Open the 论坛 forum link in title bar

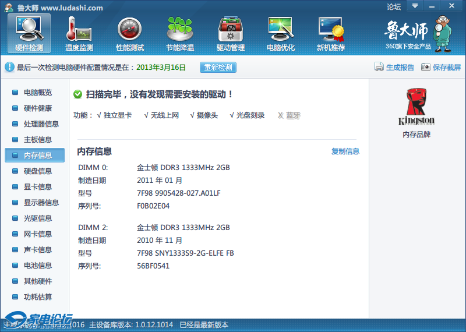click(x=394, y=7)
